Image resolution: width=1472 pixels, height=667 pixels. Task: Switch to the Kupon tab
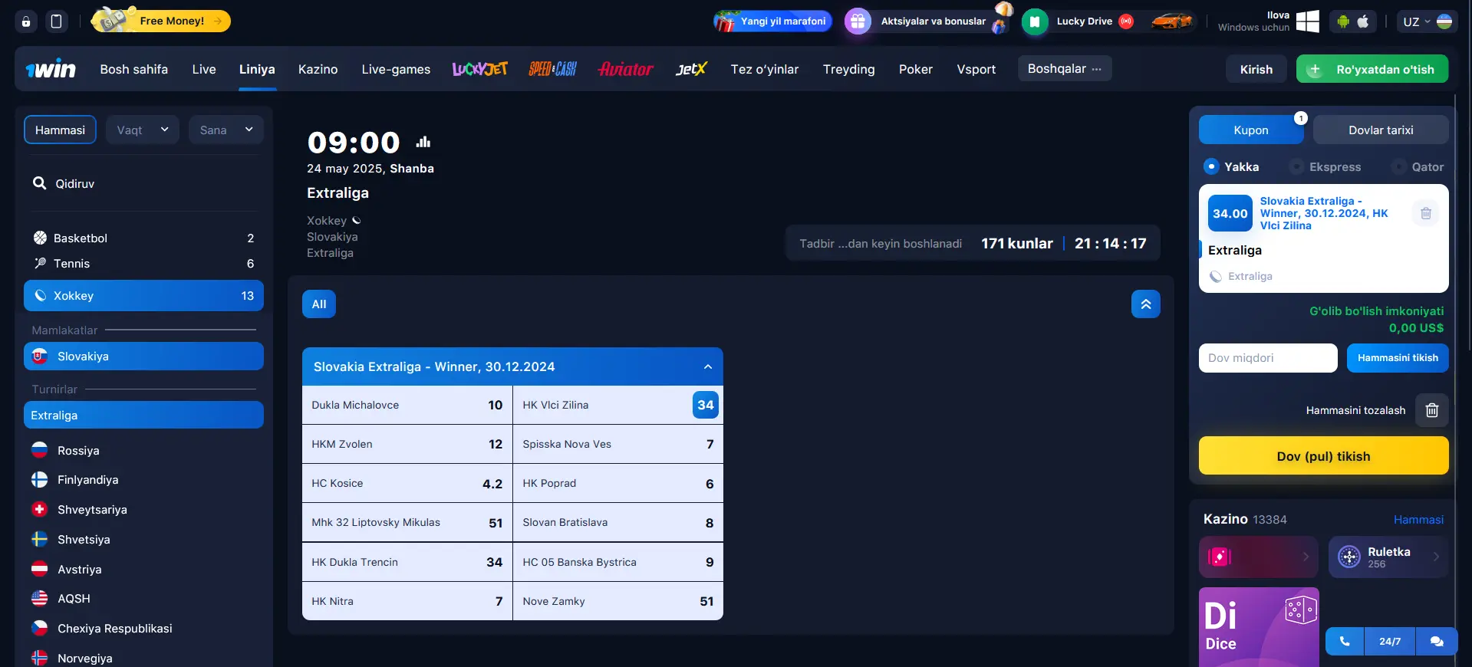click(1251, 130)
